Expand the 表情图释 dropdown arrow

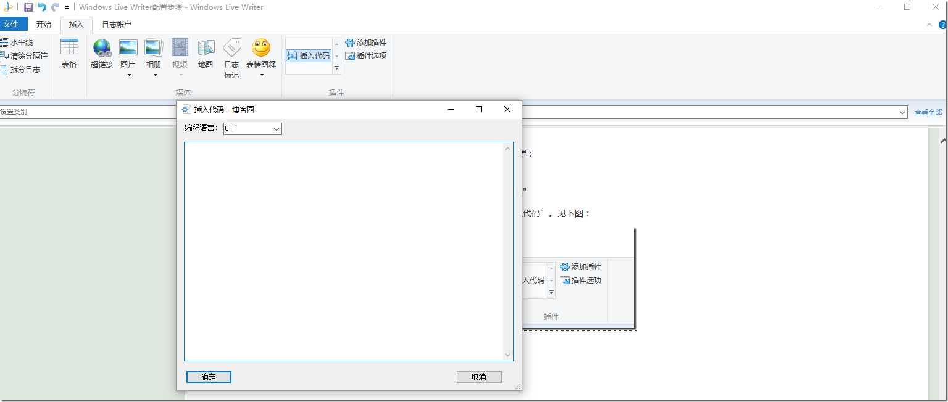point(262,75)
